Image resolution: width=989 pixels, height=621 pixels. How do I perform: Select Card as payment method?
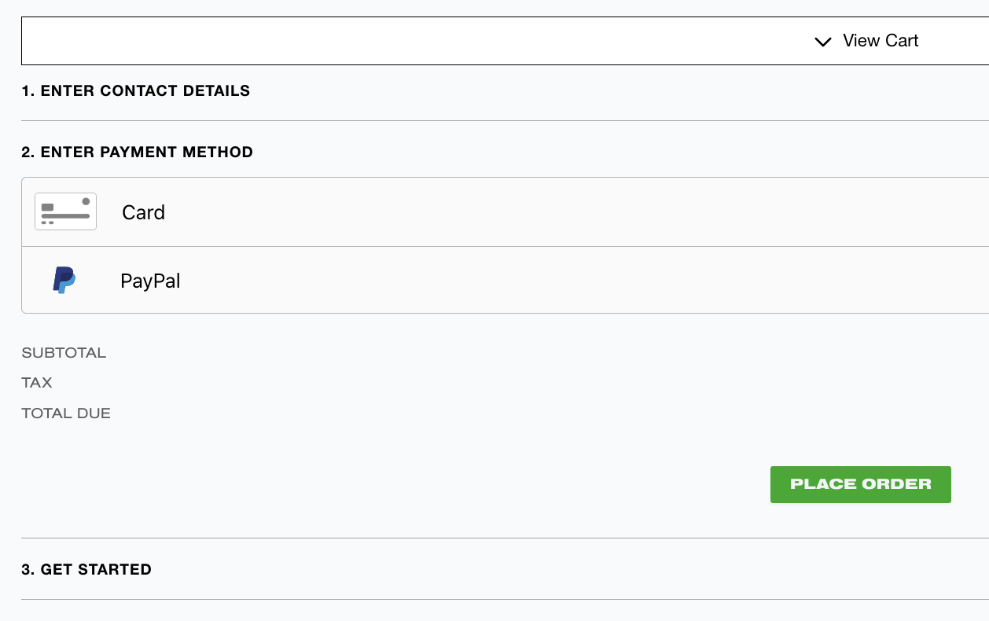(x=143, y=212)
